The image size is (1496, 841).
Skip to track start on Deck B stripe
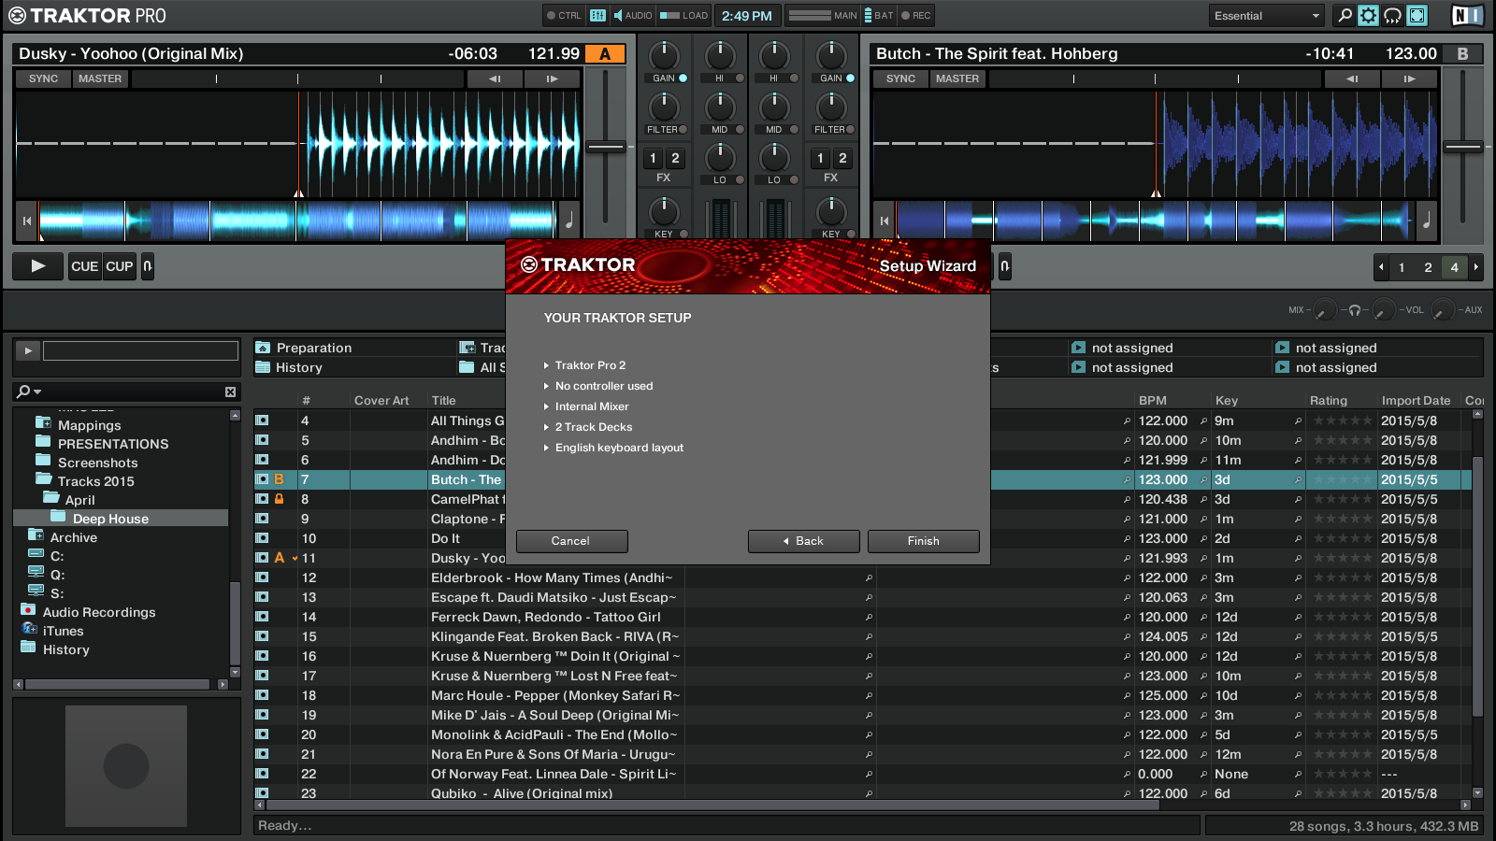pos(885,221)
